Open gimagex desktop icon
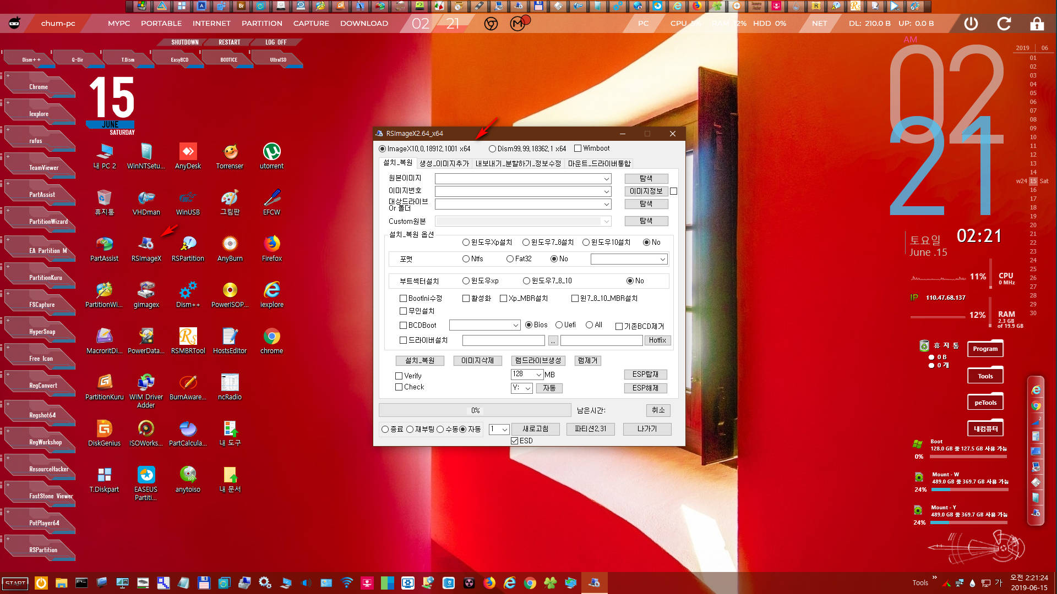The height and width of the screenshot is (594, 1057). (x=146, y=294)
